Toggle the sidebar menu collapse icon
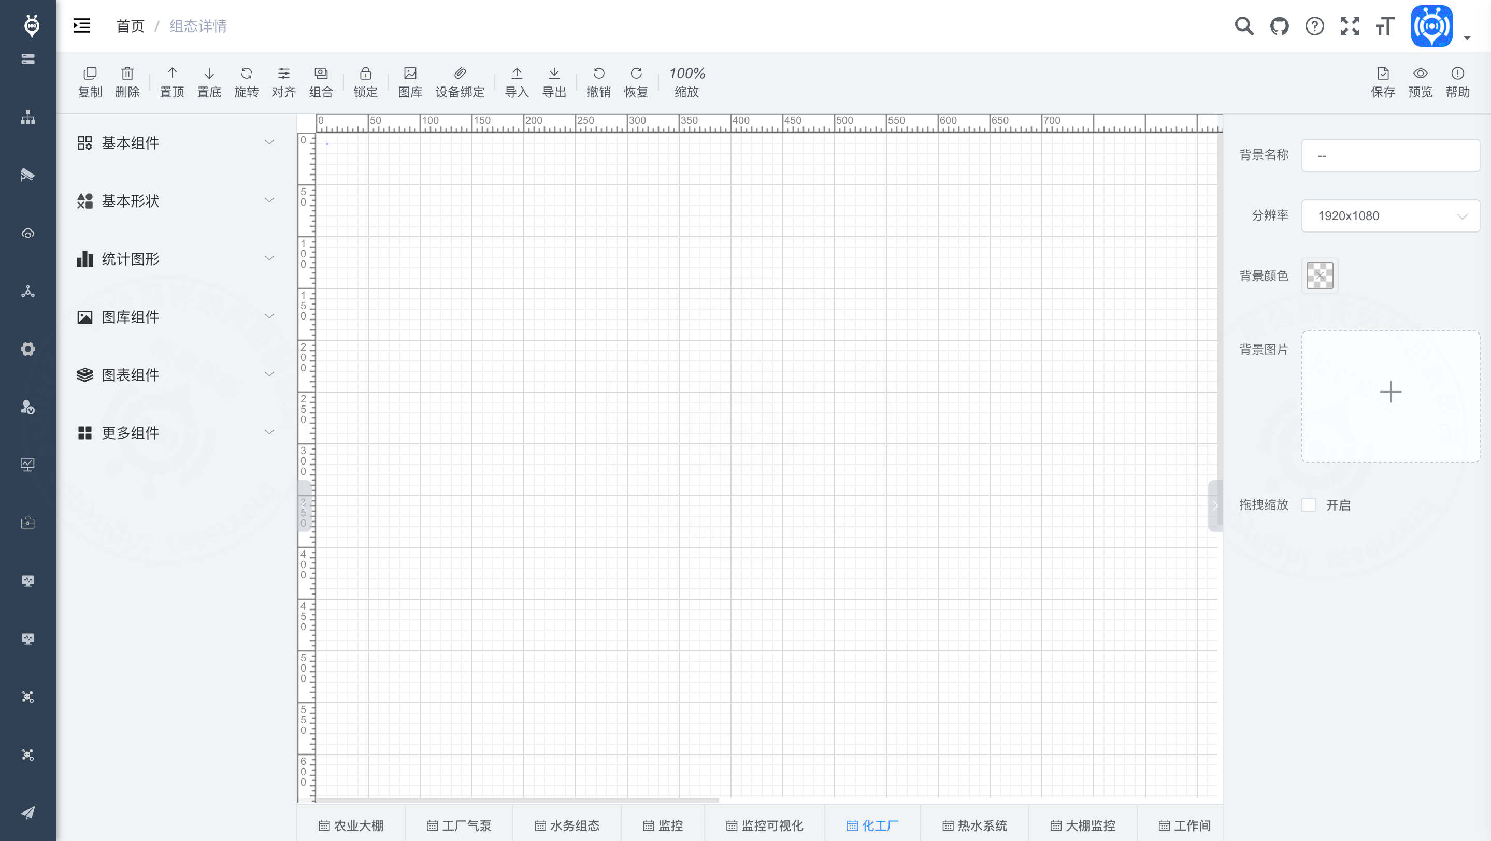The width and height of the screenshot is (1491, 841). (82, 26)
